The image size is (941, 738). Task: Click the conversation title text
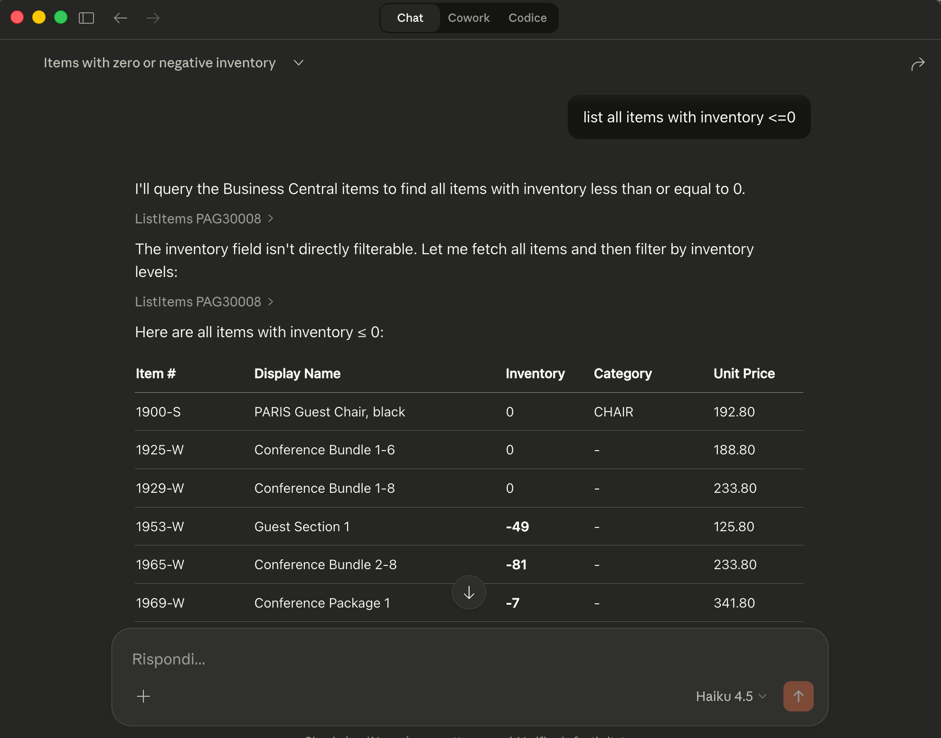click(160, 63)
